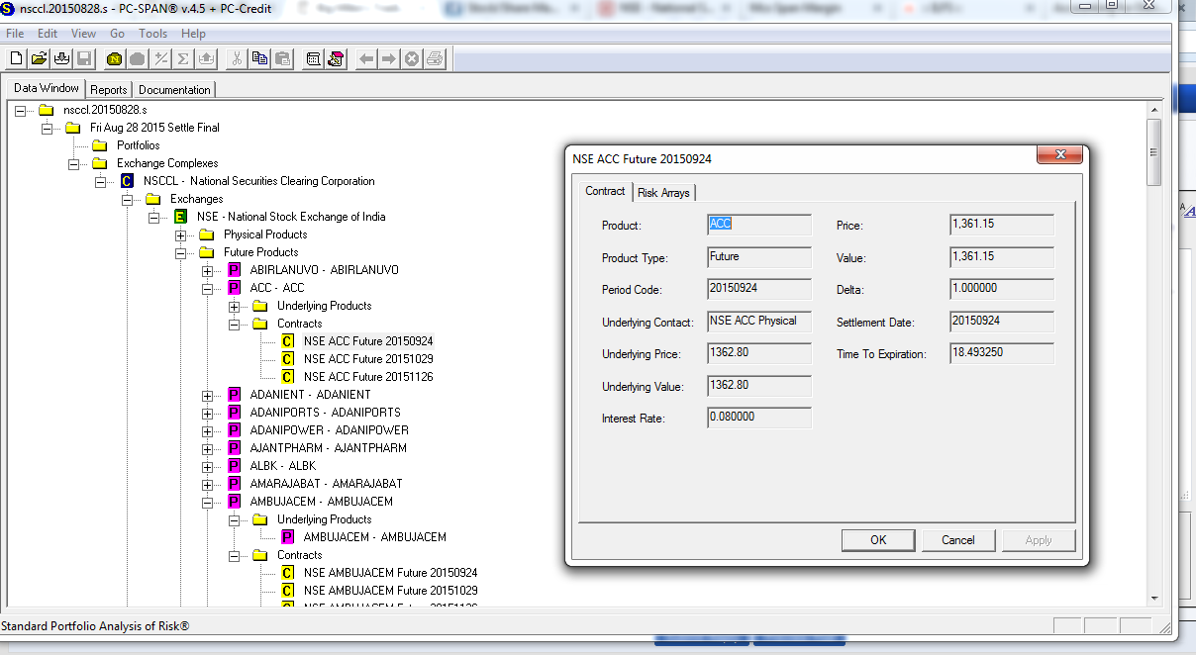Open the Help menu

[x=194, y=34]
